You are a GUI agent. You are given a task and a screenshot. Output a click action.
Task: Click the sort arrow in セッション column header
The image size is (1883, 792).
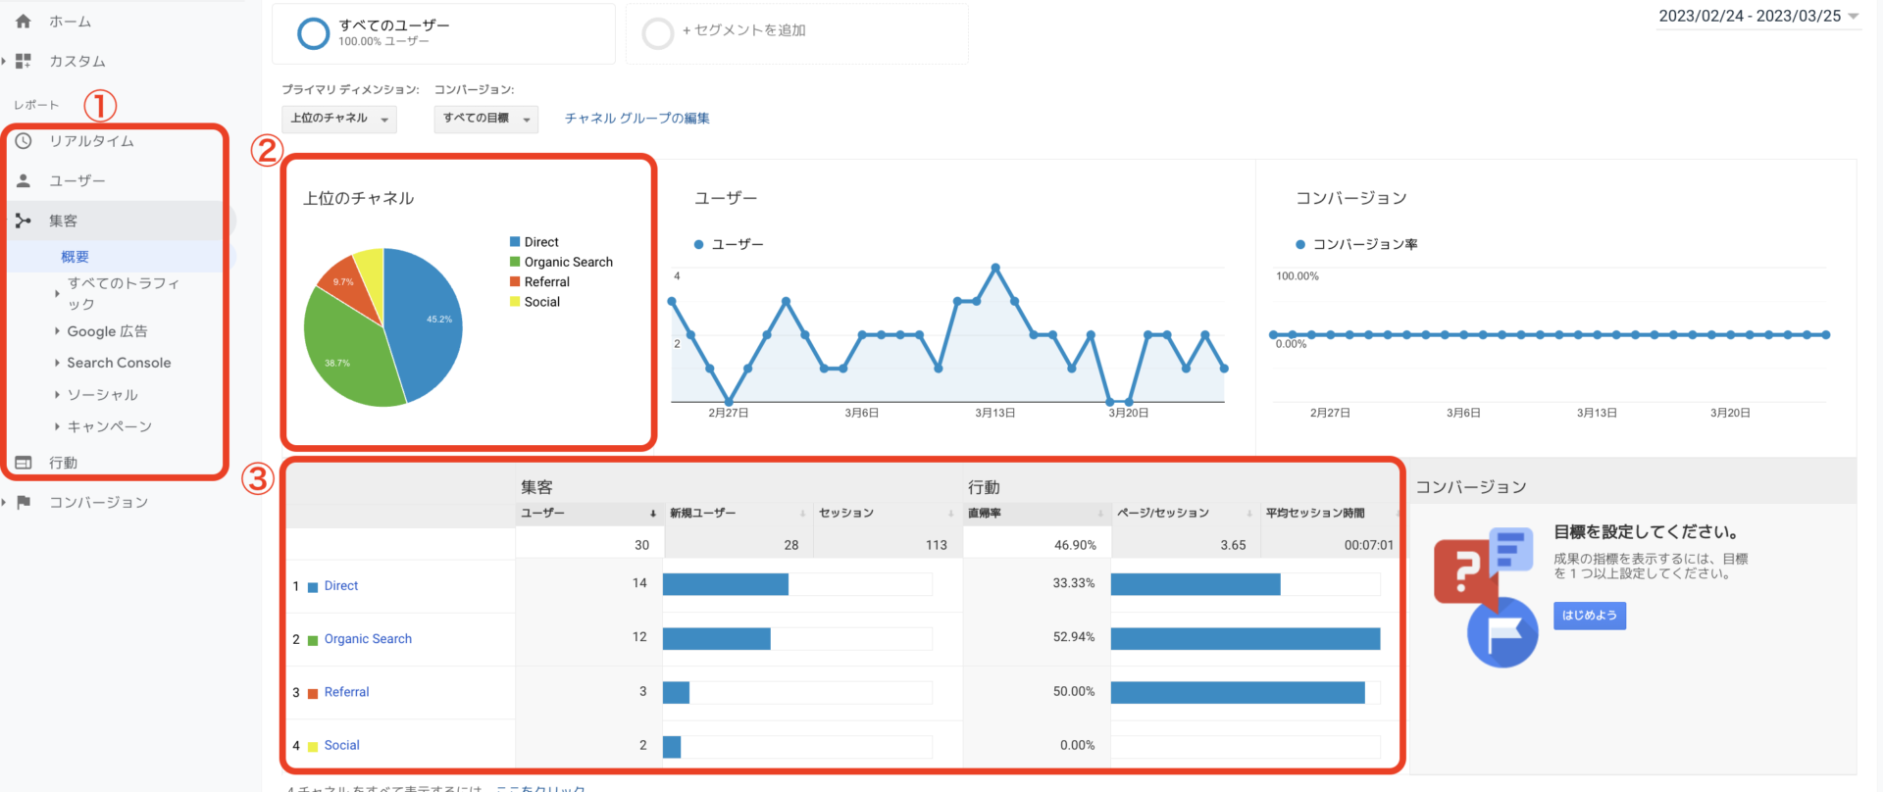[950, 514]
